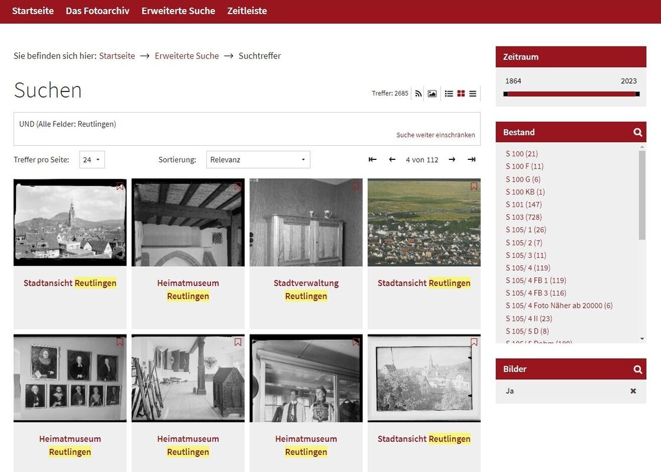This screenshot has width=661, height=472.
Task: Open Das Fotoarchiv menu item
Action: pos(97,11)
